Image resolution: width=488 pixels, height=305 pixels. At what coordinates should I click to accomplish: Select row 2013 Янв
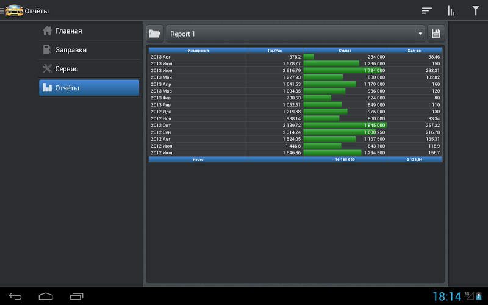(x=295, y=104)
